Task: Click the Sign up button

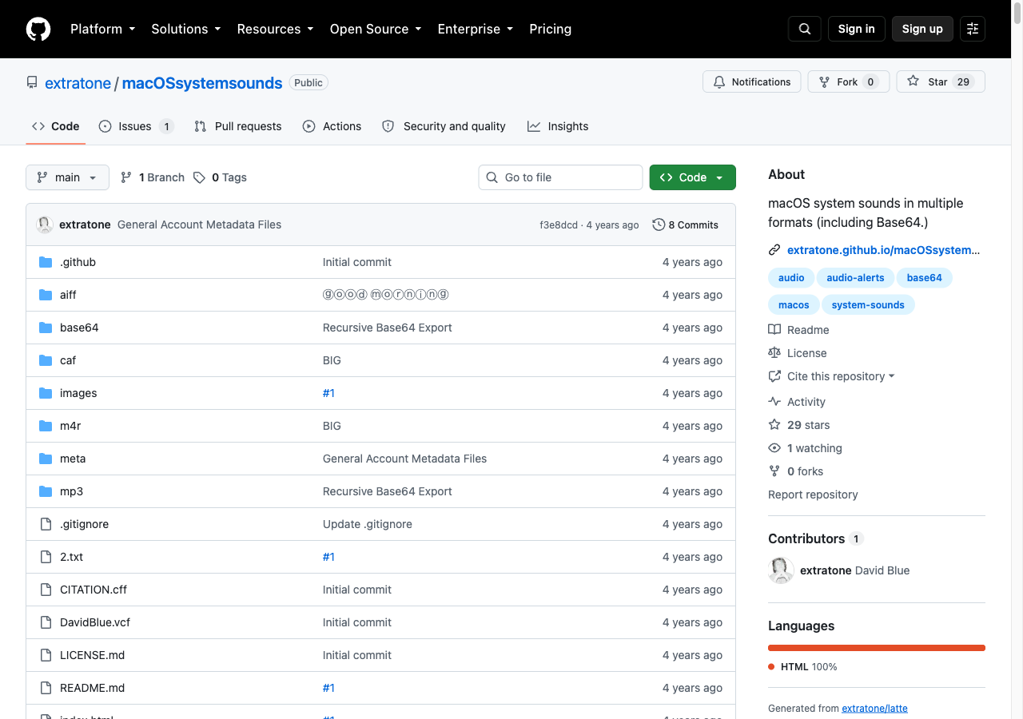Action: coord(922,29)
